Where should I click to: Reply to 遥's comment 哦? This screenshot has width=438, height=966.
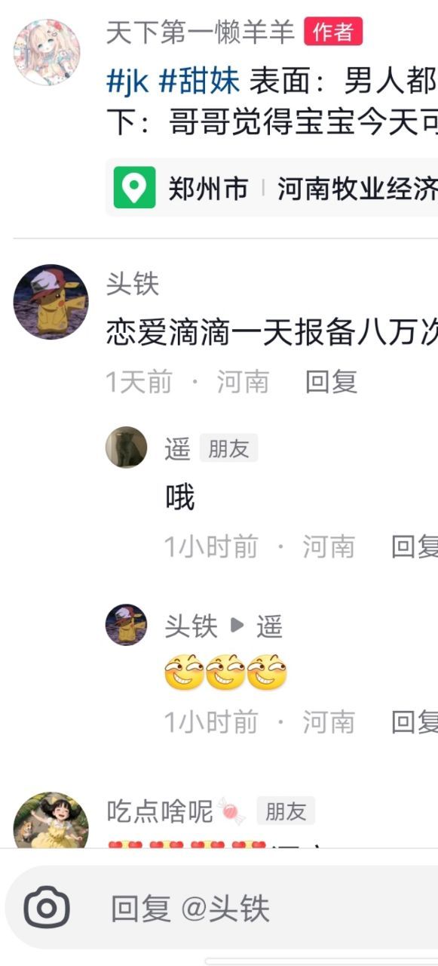[x=414, y=546]
